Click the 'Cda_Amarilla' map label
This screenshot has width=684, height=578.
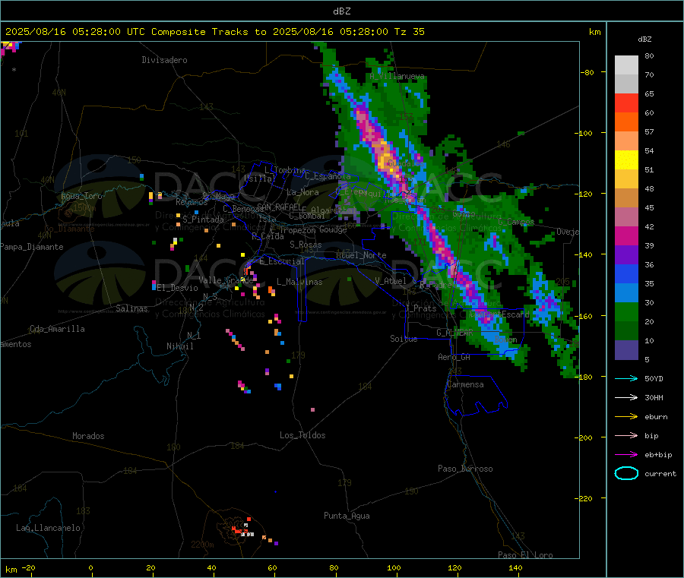(x=57, y=329)
